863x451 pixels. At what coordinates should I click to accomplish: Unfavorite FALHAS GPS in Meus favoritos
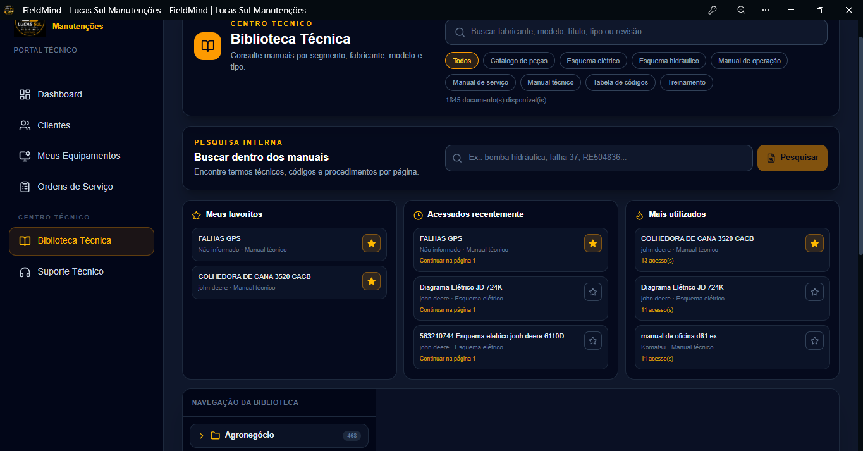(372, 244)
